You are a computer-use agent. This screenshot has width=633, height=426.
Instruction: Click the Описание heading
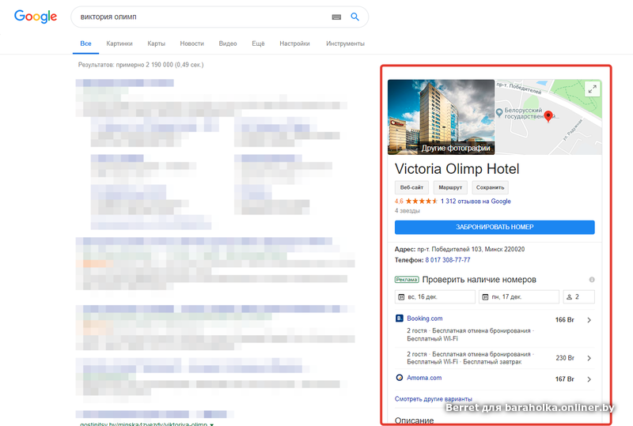414,420
